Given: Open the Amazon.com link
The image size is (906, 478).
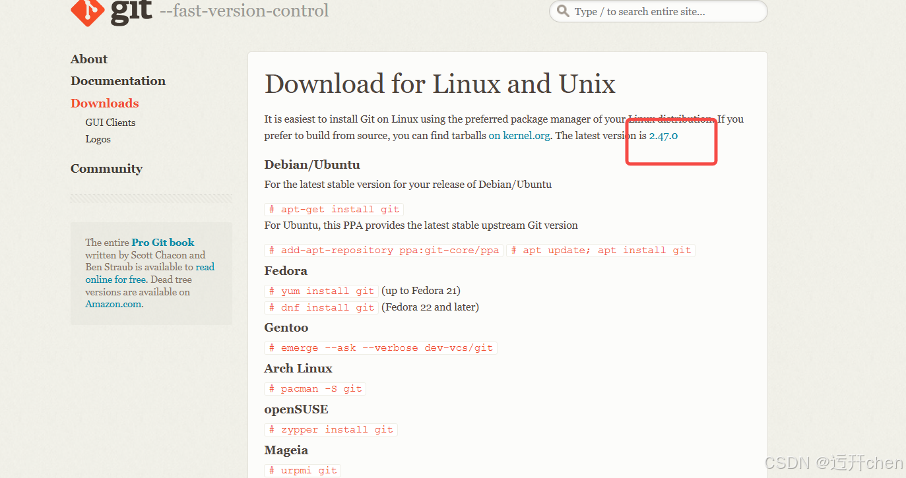Looking at the screenshot, I should 113,304.
